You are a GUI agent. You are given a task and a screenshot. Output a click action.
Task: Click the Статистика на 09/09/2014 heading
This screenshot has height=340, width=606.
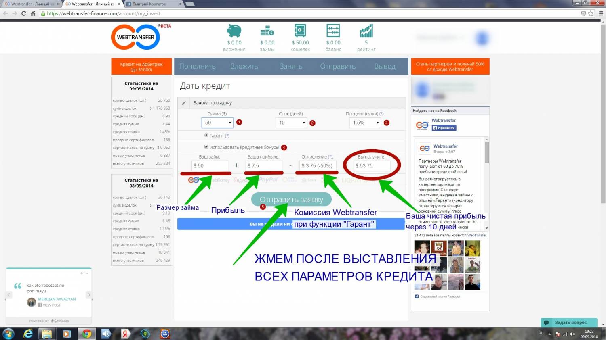(x=141, y=86)
